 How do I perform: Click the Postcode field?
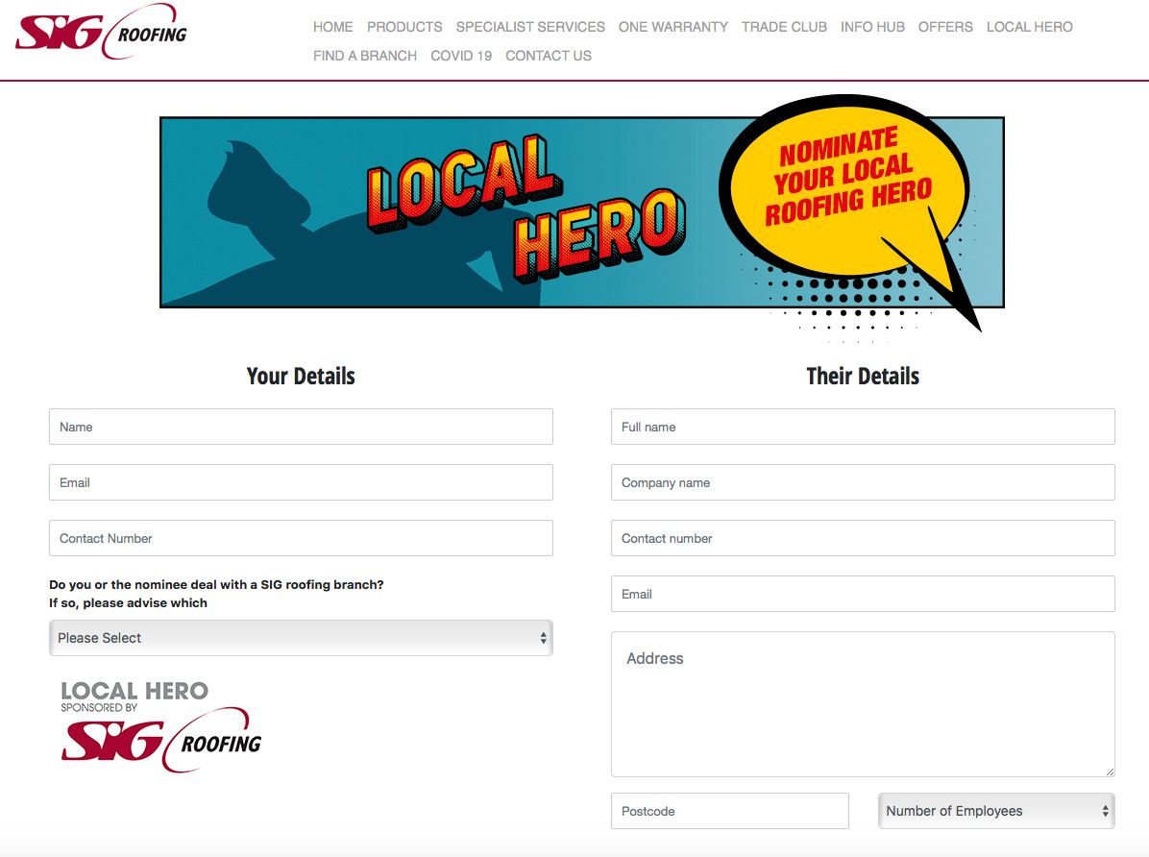pyautogui.click(x=730, y=811)
